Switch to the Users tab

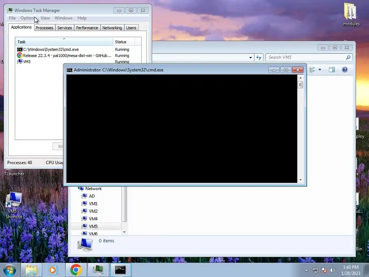pos(131,28)
